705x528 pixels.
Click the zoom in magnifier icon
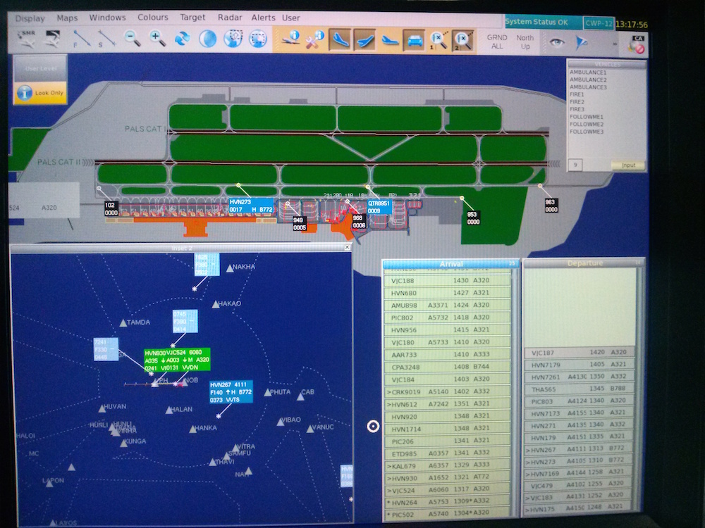click(x=158, y=39)
